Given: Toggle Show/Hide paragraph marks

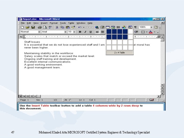Looking at the screenshot, I should tap(135, 27).
